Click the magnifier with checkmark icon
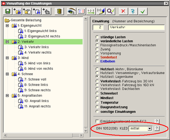 (111, 11)
